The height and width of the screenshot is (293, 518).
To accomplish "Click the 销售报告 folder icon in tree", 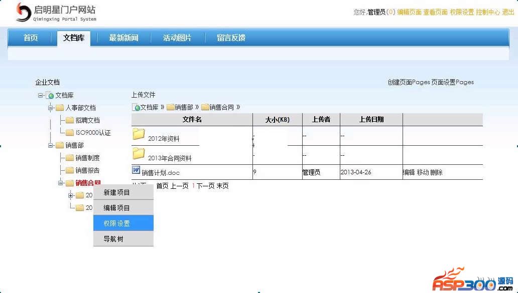I will [70, 170].
